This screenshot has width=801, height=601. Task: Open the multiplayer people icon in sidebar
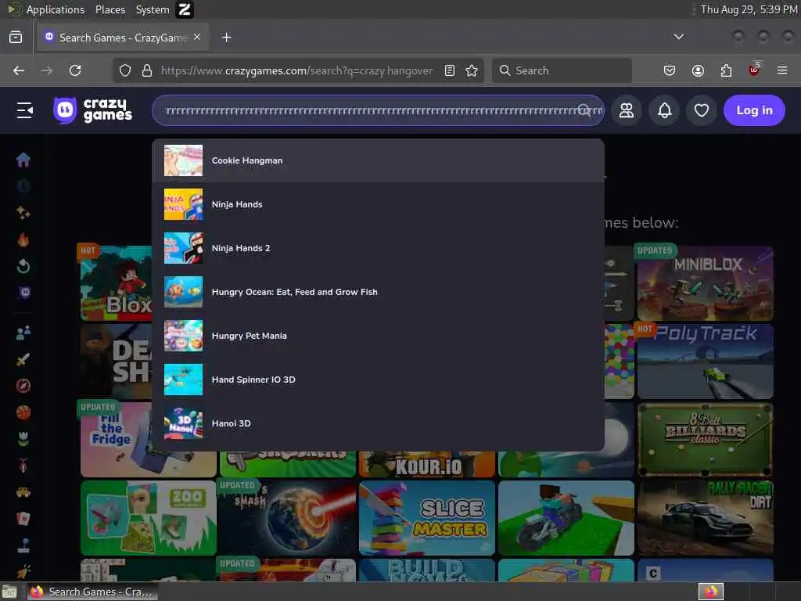23,333
